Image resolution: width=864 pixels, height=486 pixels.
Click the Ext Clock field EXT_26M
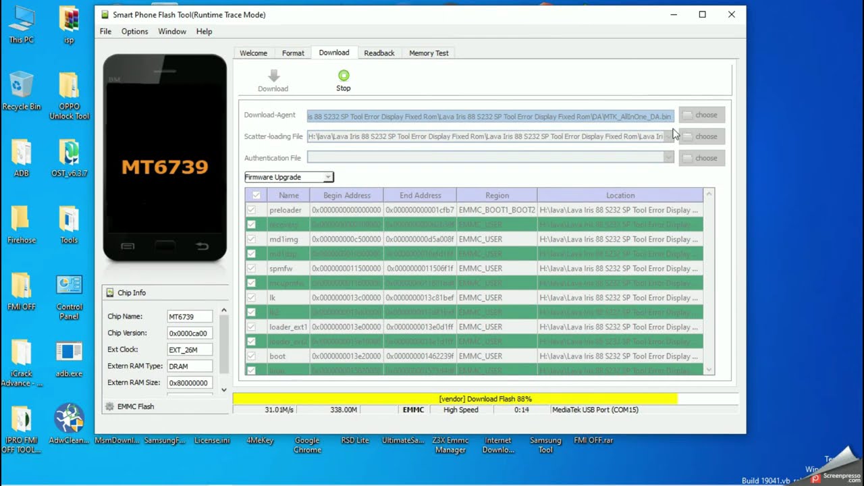(190, 350)
